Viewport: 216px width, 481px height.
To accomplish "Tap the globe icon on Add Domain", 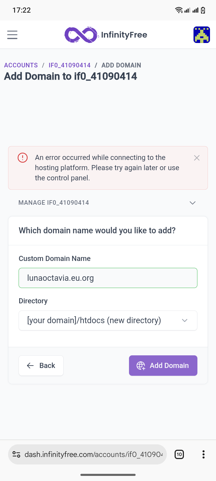I will coord(141,366).
